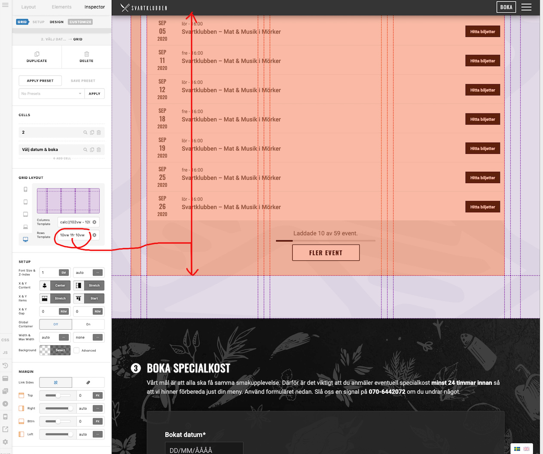Select the tablet landscape breakpoint icon

pos(25,214)
